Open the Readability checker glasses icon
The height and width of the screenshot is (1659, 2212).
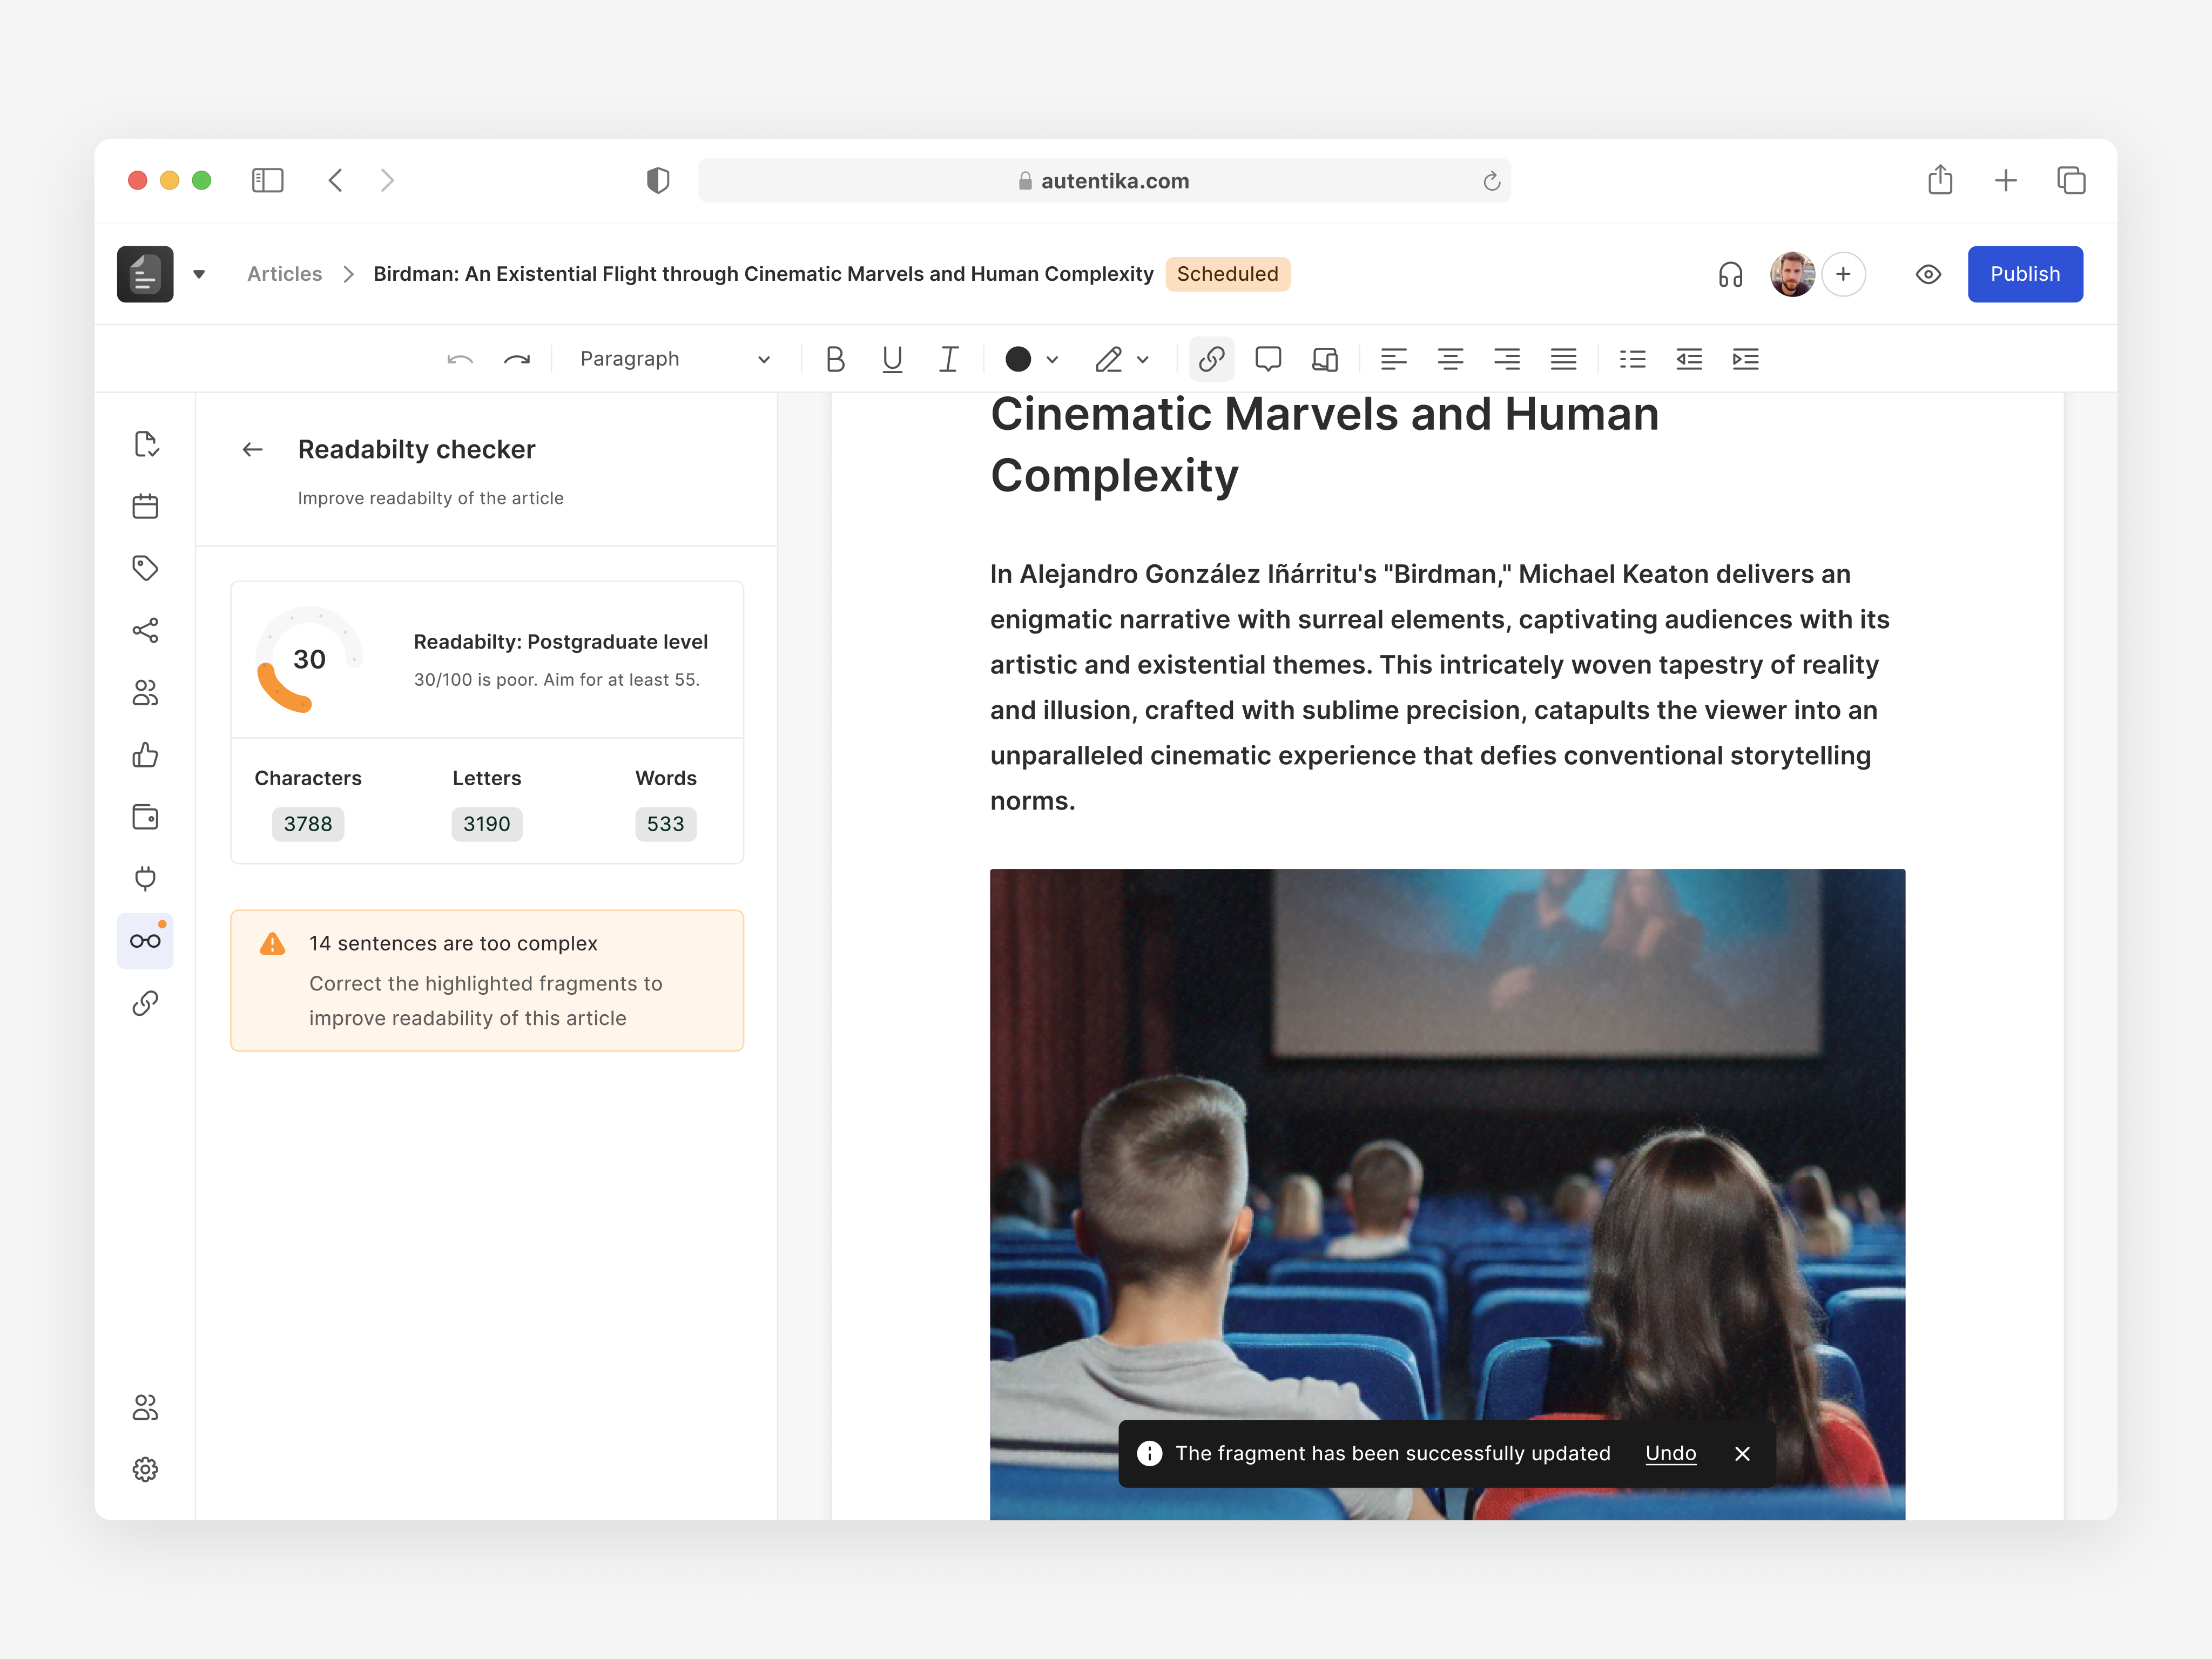[x=146, y=940]
